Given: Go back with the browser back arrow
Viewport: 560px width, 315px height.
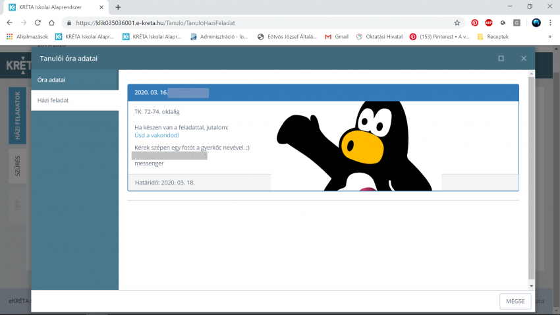Looking at the screenshot, I should (10, 23).
